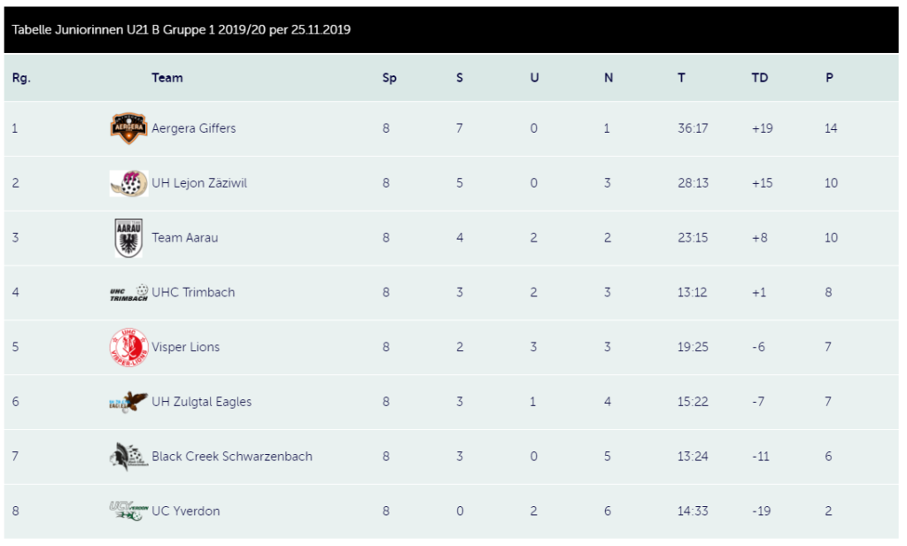The width and height of the screenshot is (907, 546).
Task: Click the Team column header
Action: 167,78
